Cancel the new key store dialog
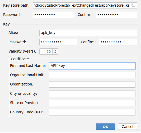Image resolution: width=141 pixels, height=133 pixels. [128, 127]
